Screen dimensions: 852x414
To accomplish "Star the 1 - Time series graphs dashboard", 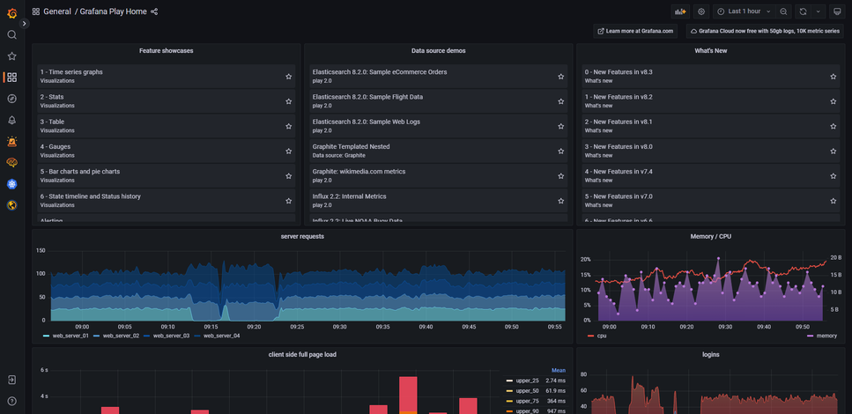I will [x=288, y=77].
